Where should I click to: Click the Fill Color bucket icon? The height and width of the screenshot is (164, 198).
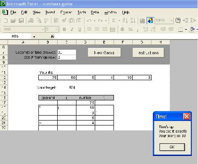click(x=192, y=29)
